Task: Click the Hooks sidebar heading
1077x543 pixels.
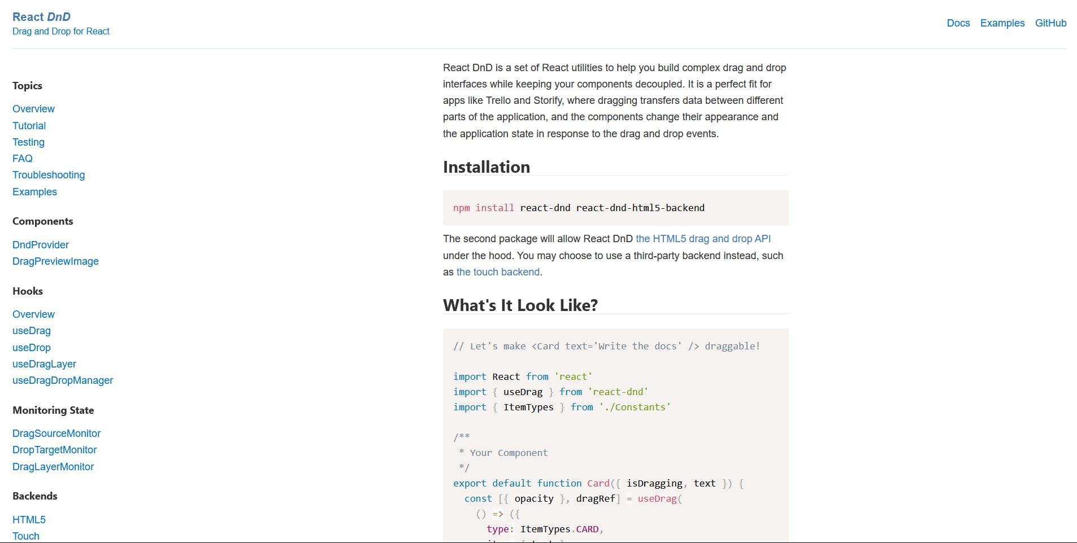Action: (28, 291)
